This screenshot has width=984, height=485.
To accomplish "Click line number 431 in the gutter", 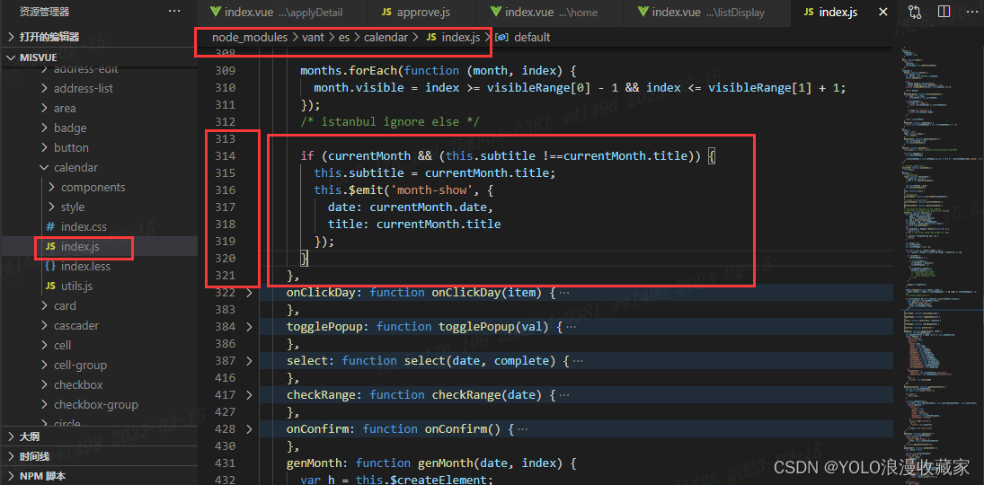I will point(225,463).
